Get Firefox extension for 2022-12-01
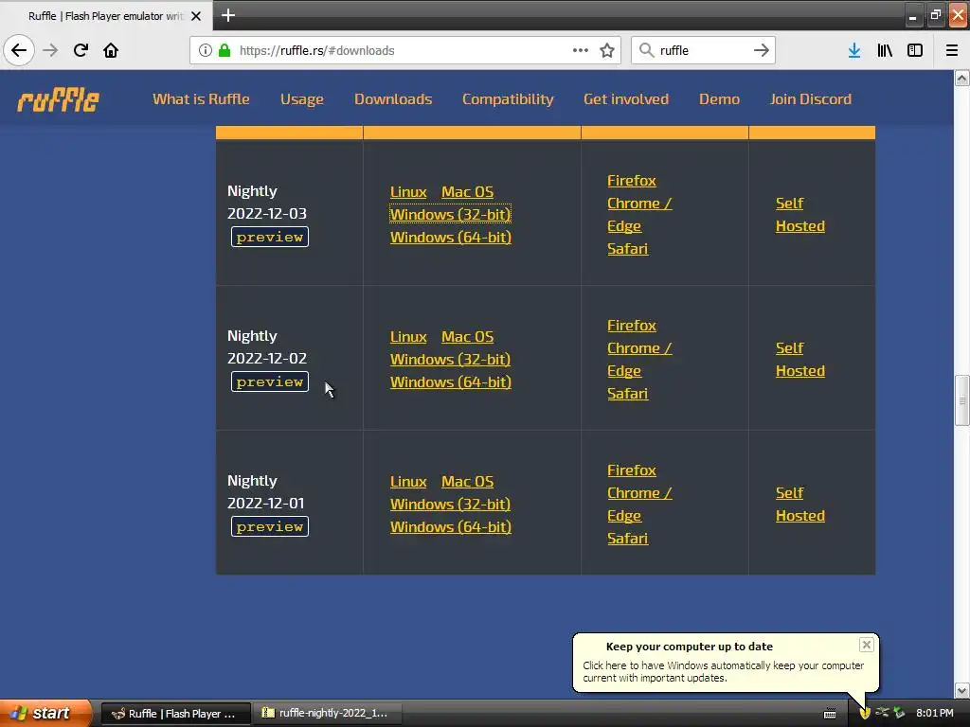Viewport: 970px width, 727px height. (632, 470)
